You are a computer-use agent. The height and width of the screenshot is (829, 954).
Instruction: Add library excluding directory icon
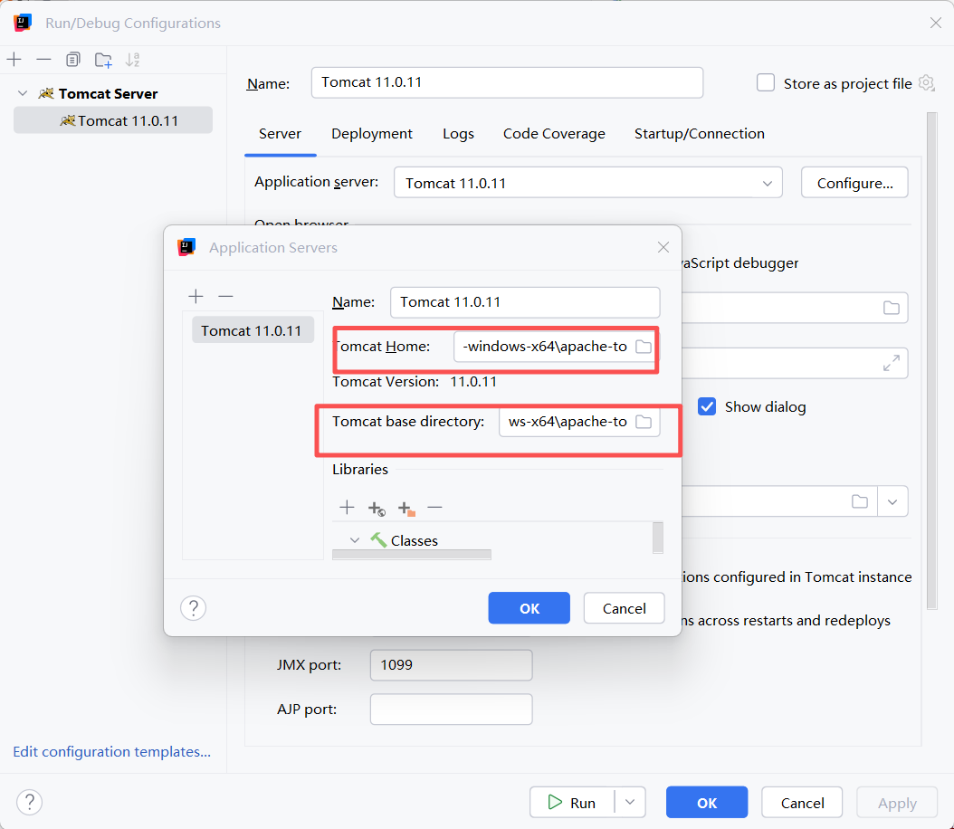click(x=406, y=509)
